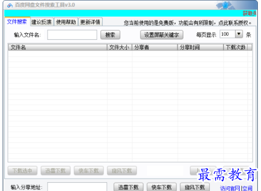Click the disabled 下载选中 button
Viewport: 261px width, 191px height.
click(22, 171)
